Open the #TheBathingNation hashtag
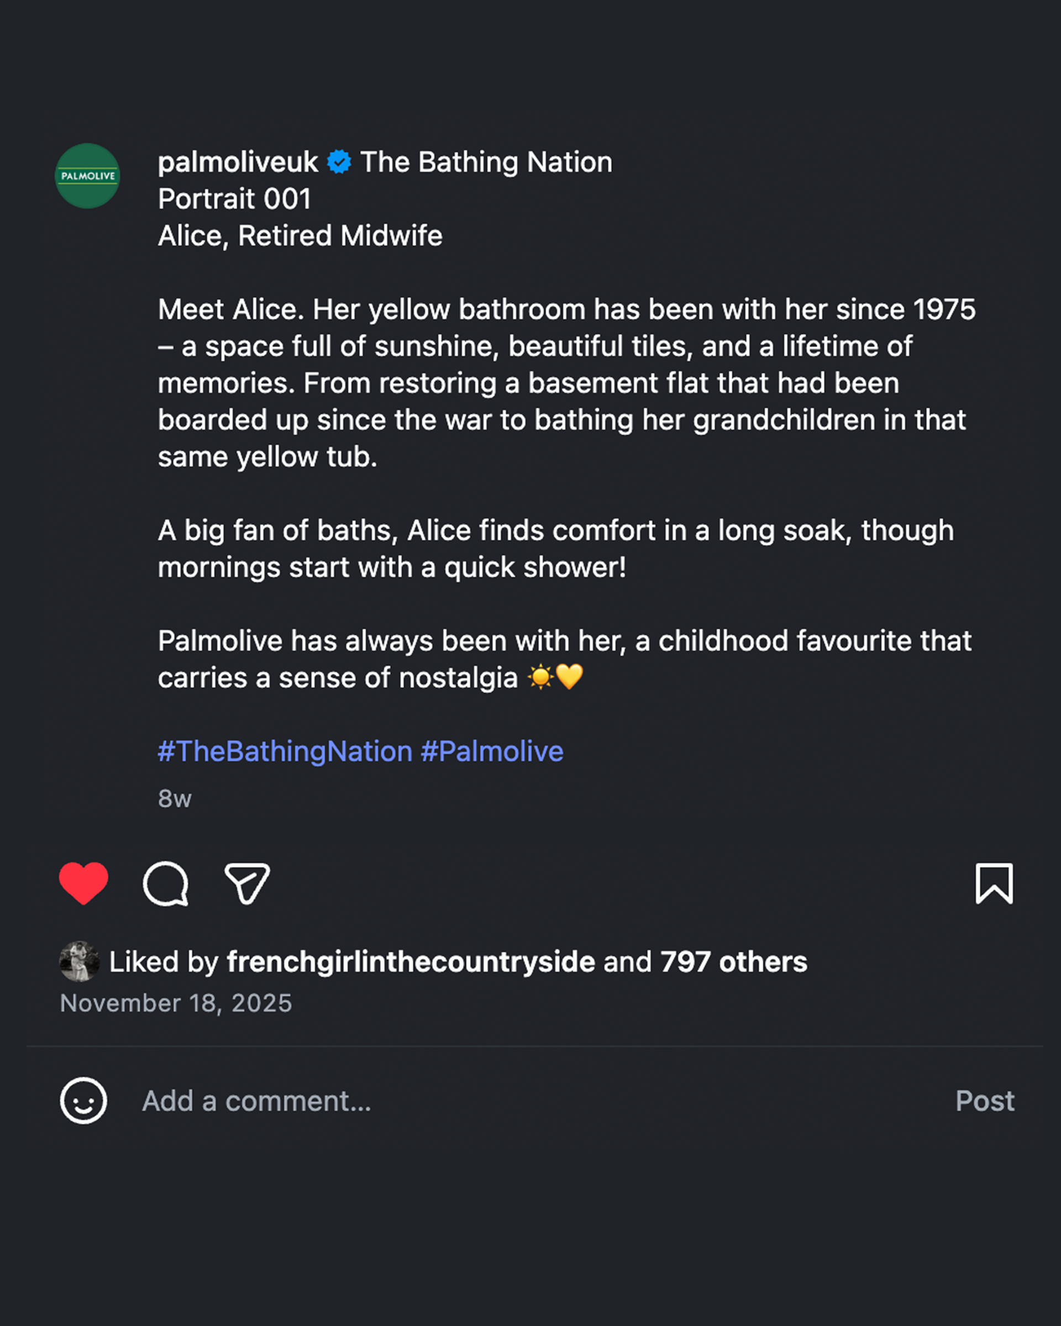The width and height of the screenshot is (1061, 1326). point(285,751)
